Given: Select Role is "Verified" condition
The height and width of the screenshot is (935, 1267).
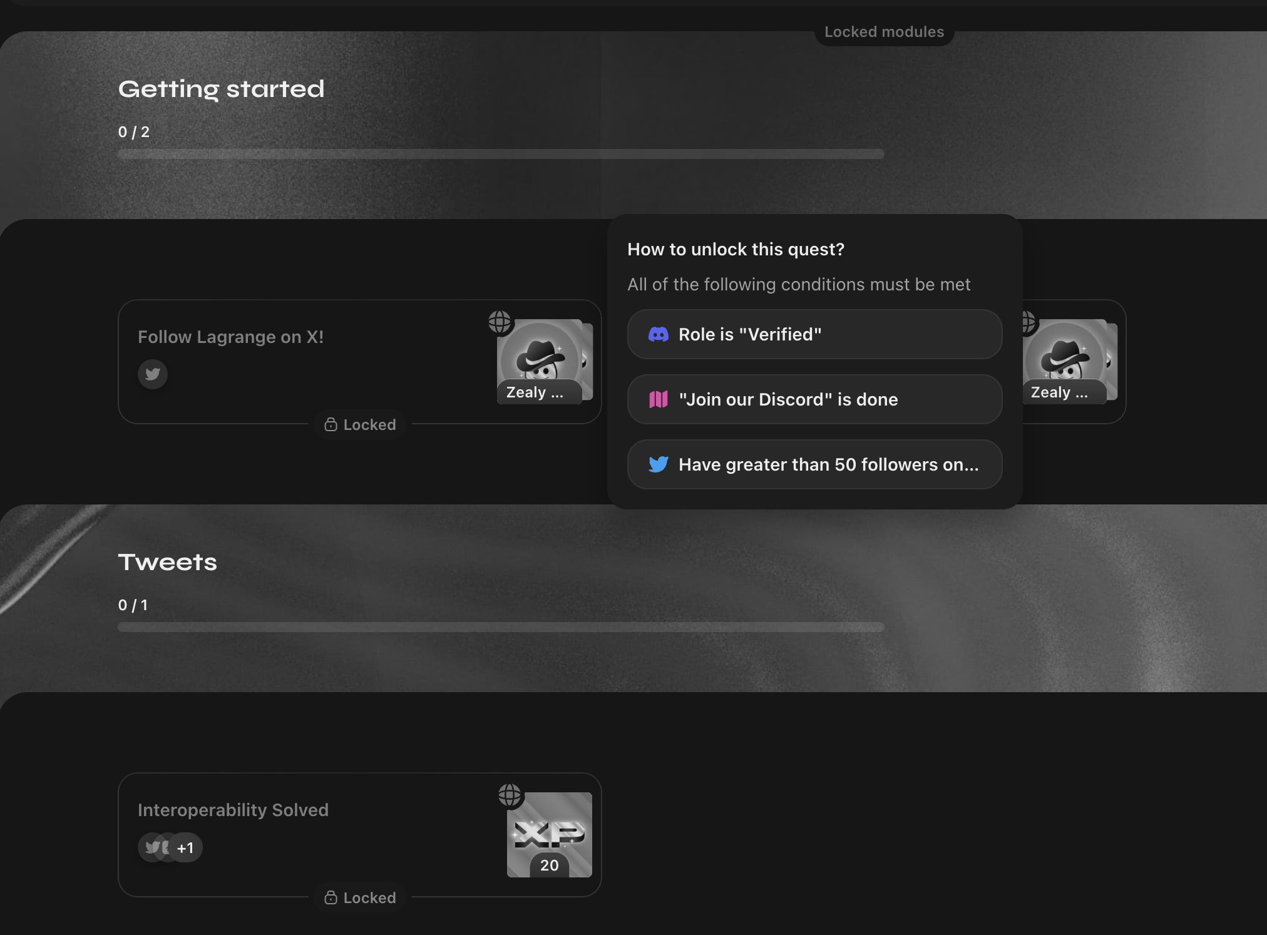Looking at the screenshot, I should [x=814, y=334].
